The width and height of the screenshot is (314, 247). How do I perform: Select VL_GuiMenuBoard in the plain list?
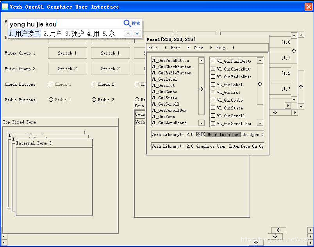click(169, 123)
